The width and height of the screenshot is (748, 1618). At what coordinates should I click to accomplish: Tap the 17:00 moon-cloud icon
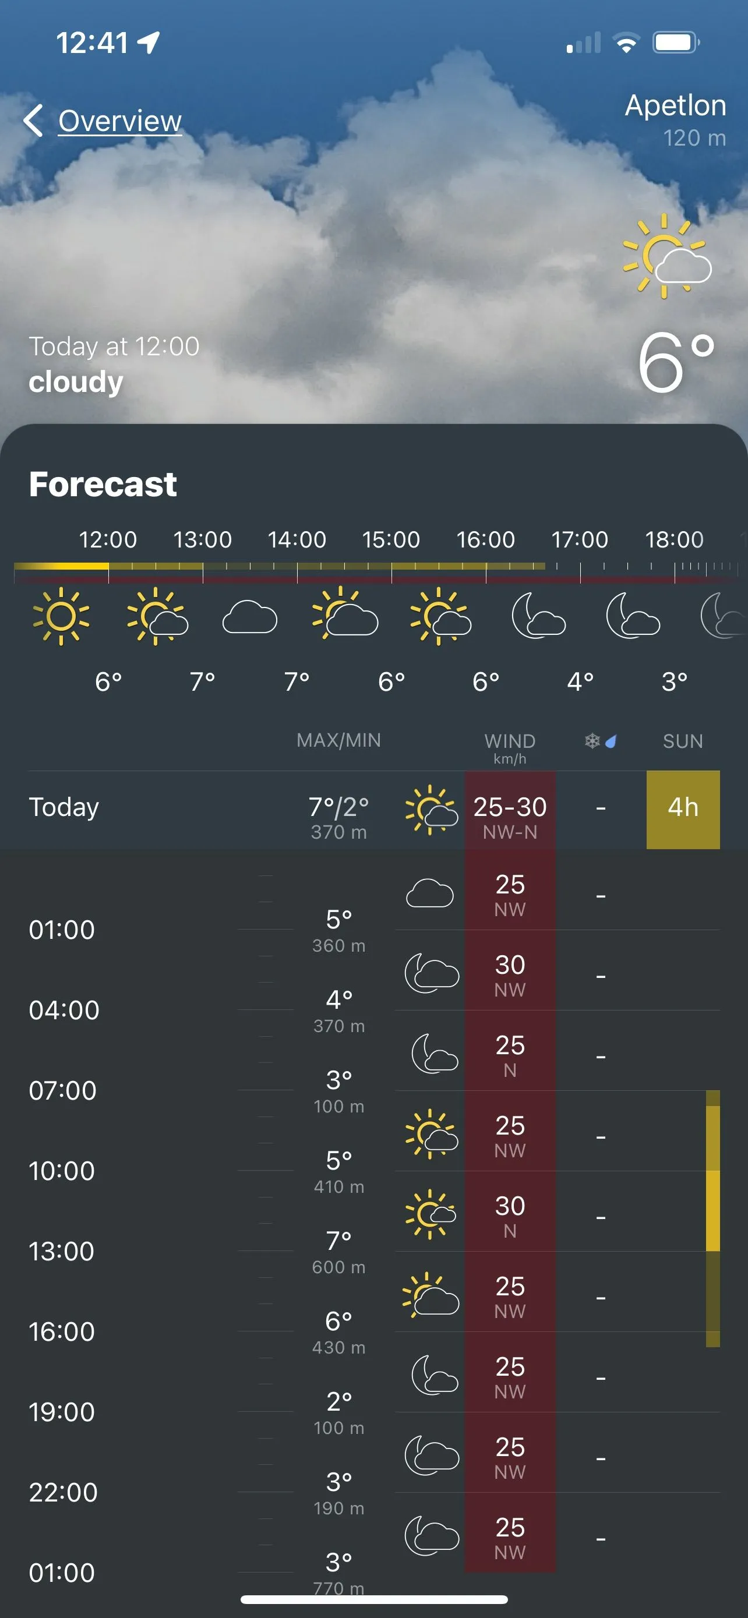tap(538, 616)
